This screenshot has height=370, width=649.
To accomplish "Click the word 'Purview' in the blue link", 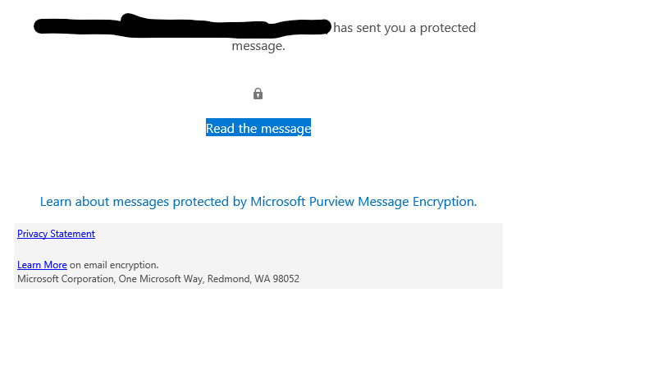I will click(331, 202).
